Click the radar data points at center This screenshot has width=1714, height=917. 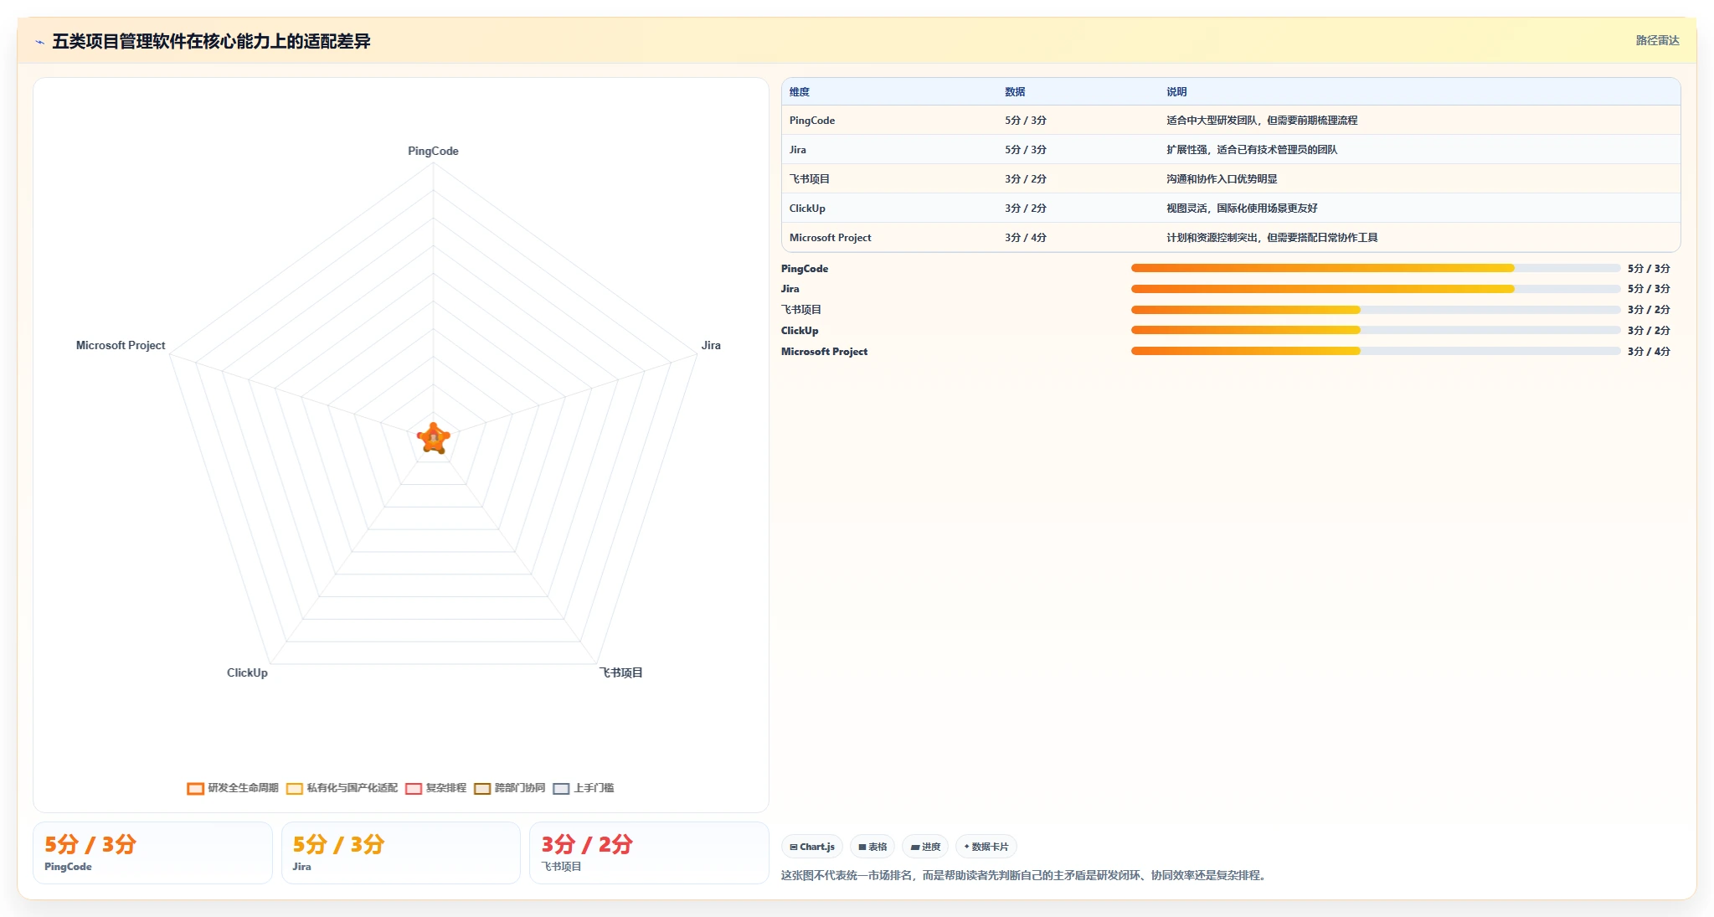pos(434,438)
